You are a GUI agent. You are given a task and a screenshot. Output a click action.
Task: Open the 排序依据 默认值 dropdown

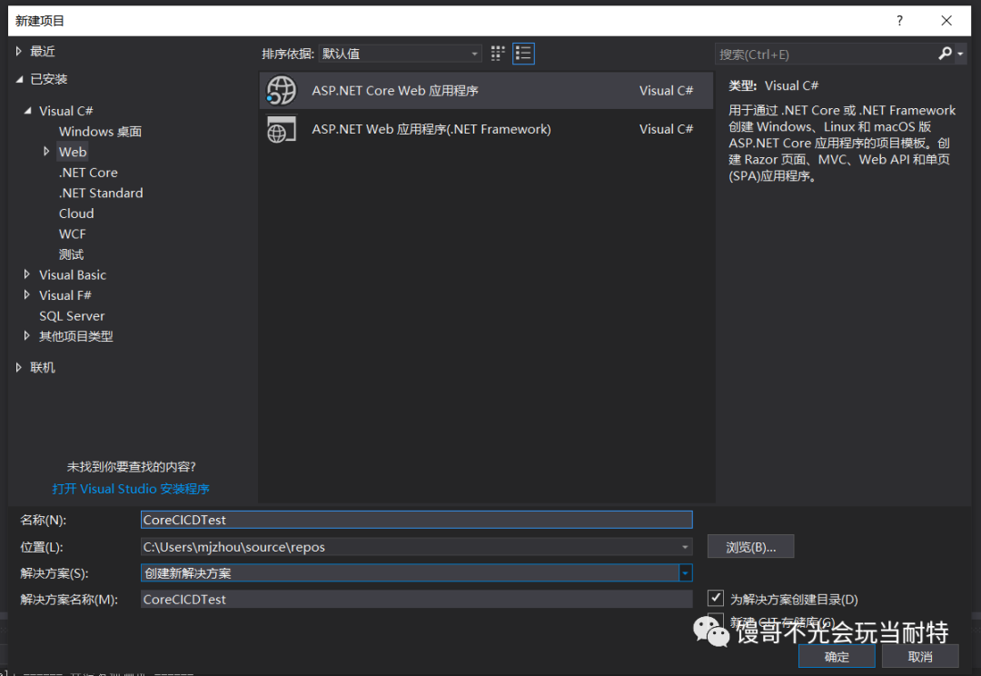(x=400, y=54)
